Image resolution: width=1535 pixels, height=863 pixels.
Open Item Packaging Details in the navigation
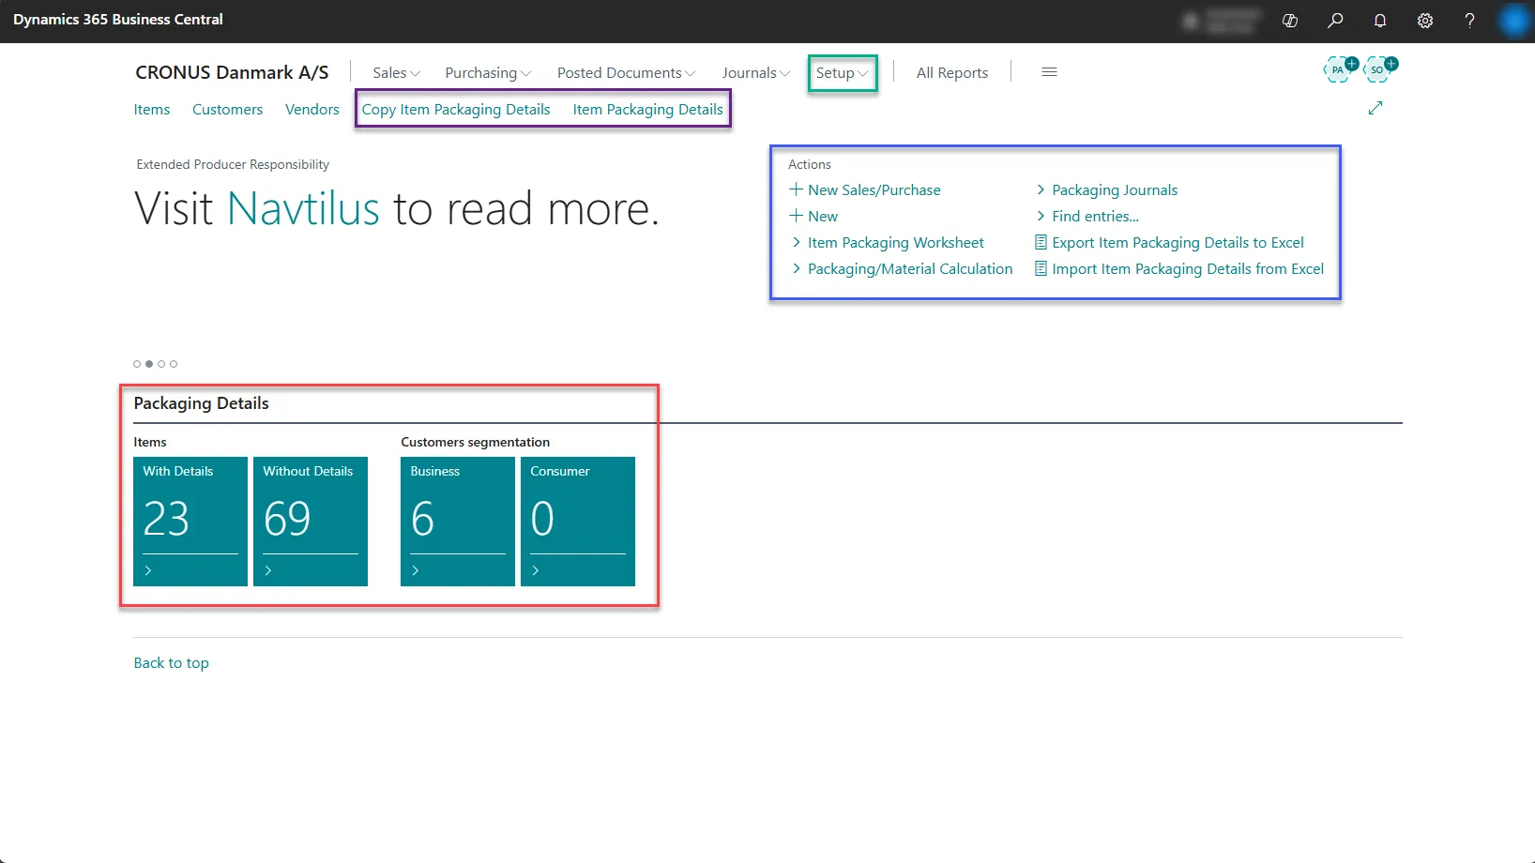(648, 109)
